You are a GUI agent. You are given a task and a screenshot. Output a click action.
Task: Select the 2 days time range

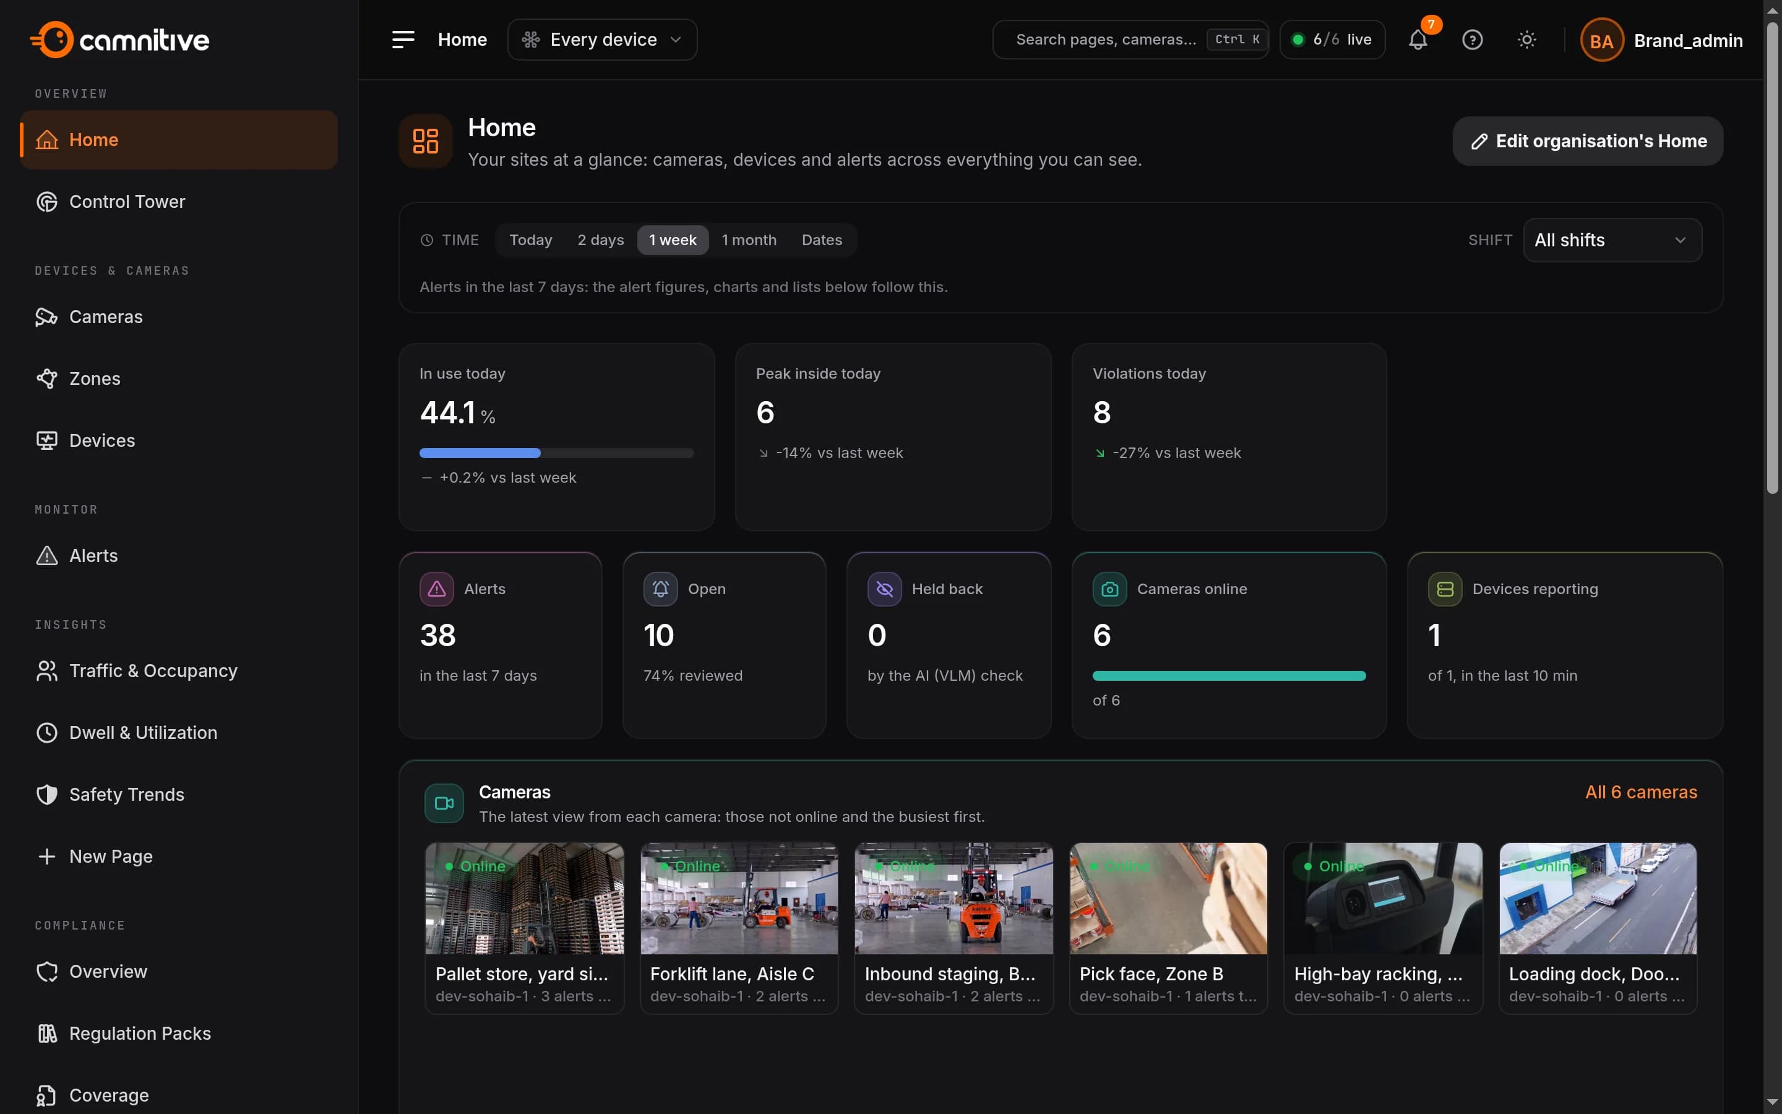pyautogui.click(x=600, y=240)
